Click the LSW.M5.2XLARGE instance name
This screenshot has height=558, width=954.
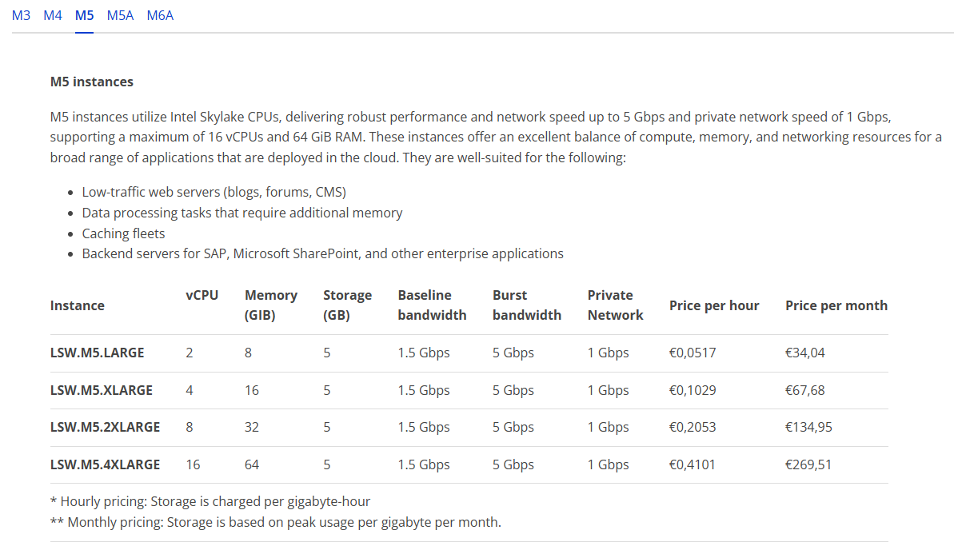pyautogui.click(x=105, y=427)
